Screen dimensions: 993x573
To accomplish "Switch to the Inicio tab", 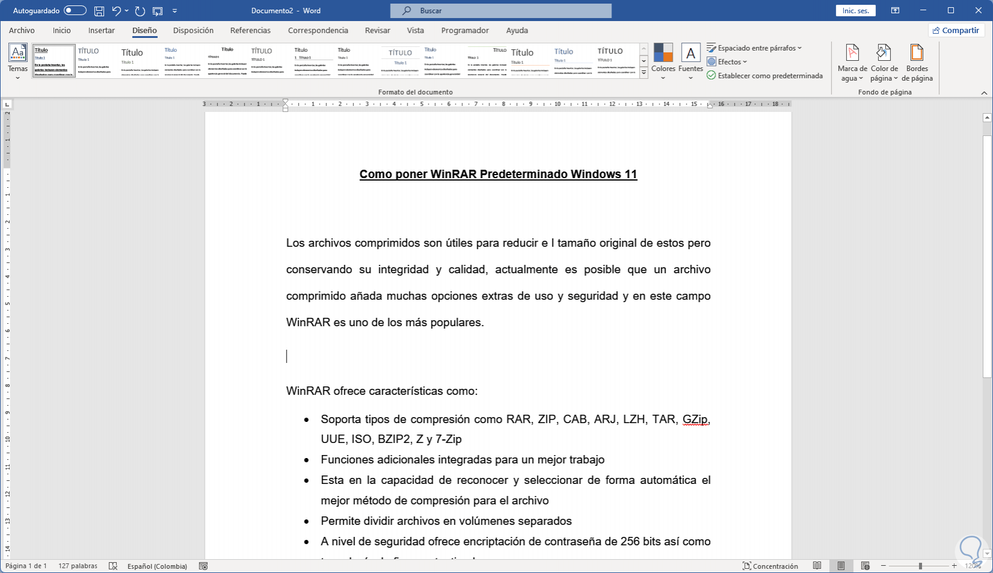I will coord(62,30).
